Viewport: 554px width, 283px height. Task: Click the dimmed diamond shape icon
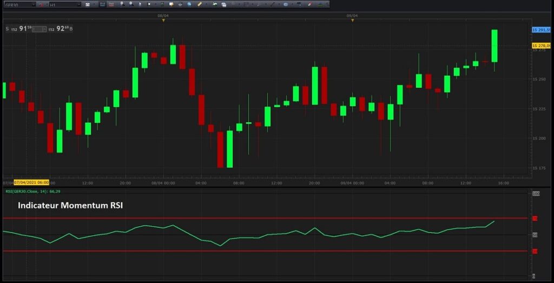tap(233, 4)
